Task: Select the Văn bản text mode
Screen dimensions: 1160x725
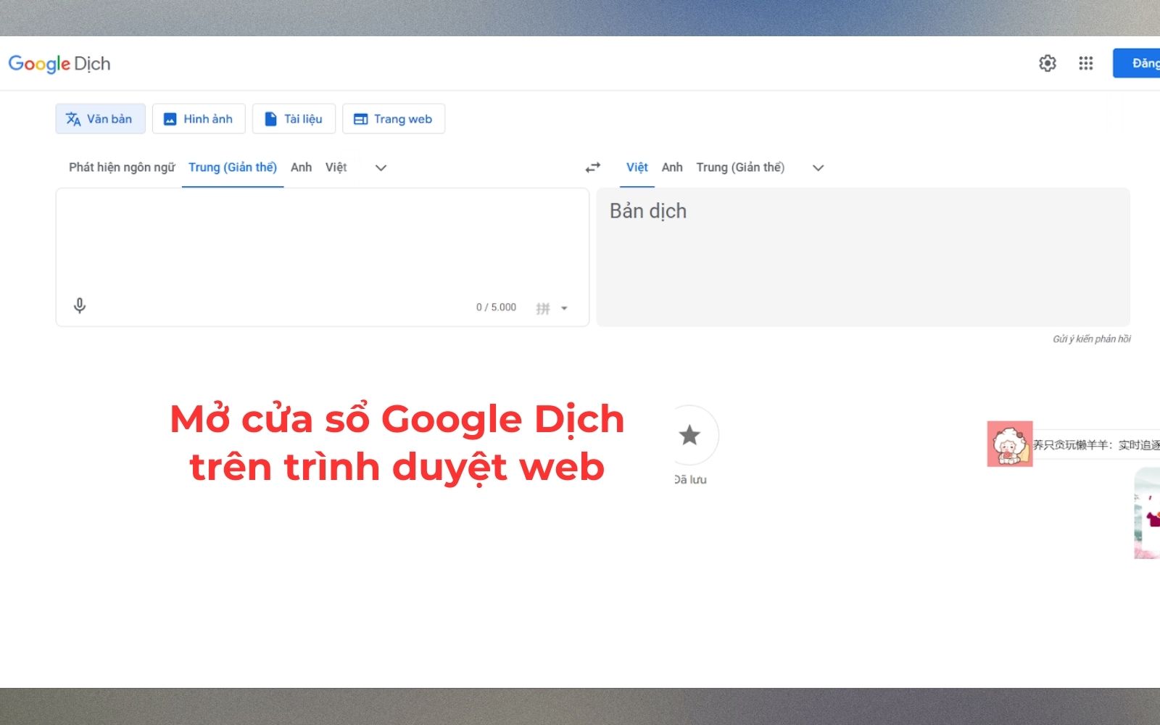Action: coord(100,119)
